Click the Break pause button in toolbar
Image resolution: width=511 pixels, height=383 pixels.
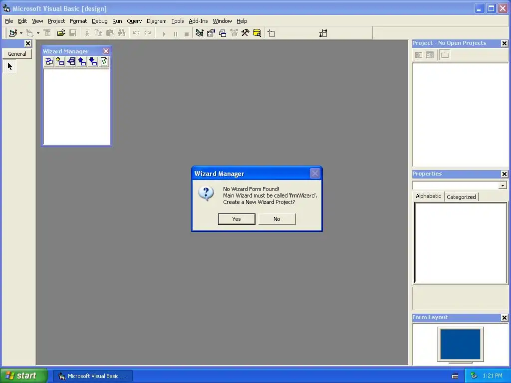(x=175, y=33)
